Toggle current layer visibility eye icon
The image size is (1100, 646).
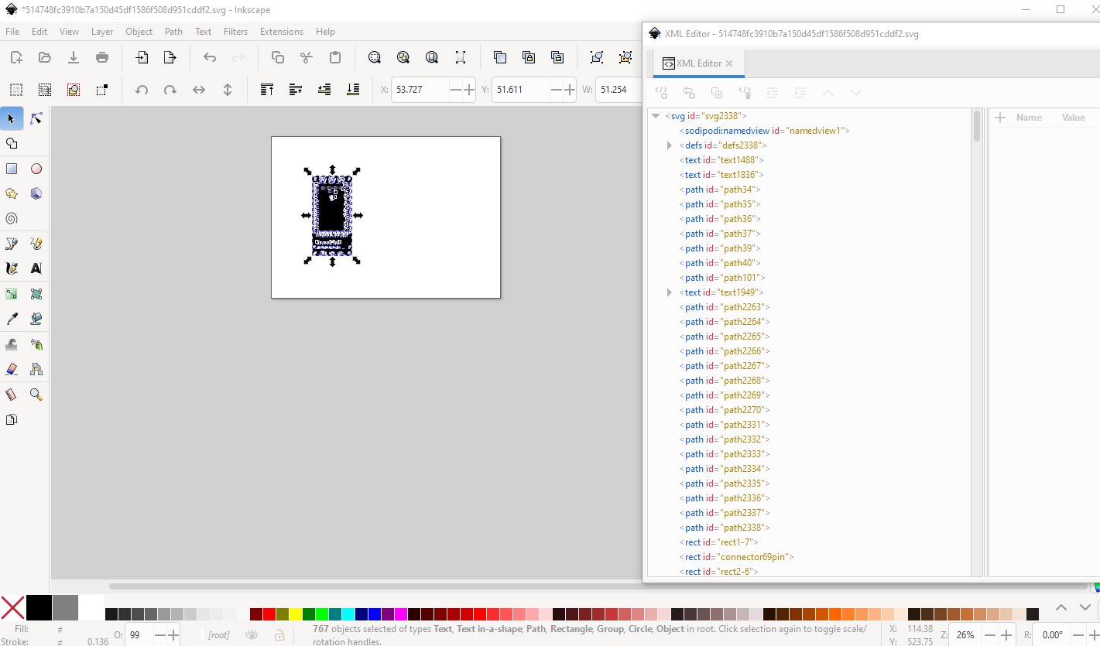click(x=252, y=635)
